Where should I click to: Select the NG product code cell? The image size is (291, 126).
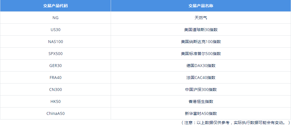coord(55,18)
